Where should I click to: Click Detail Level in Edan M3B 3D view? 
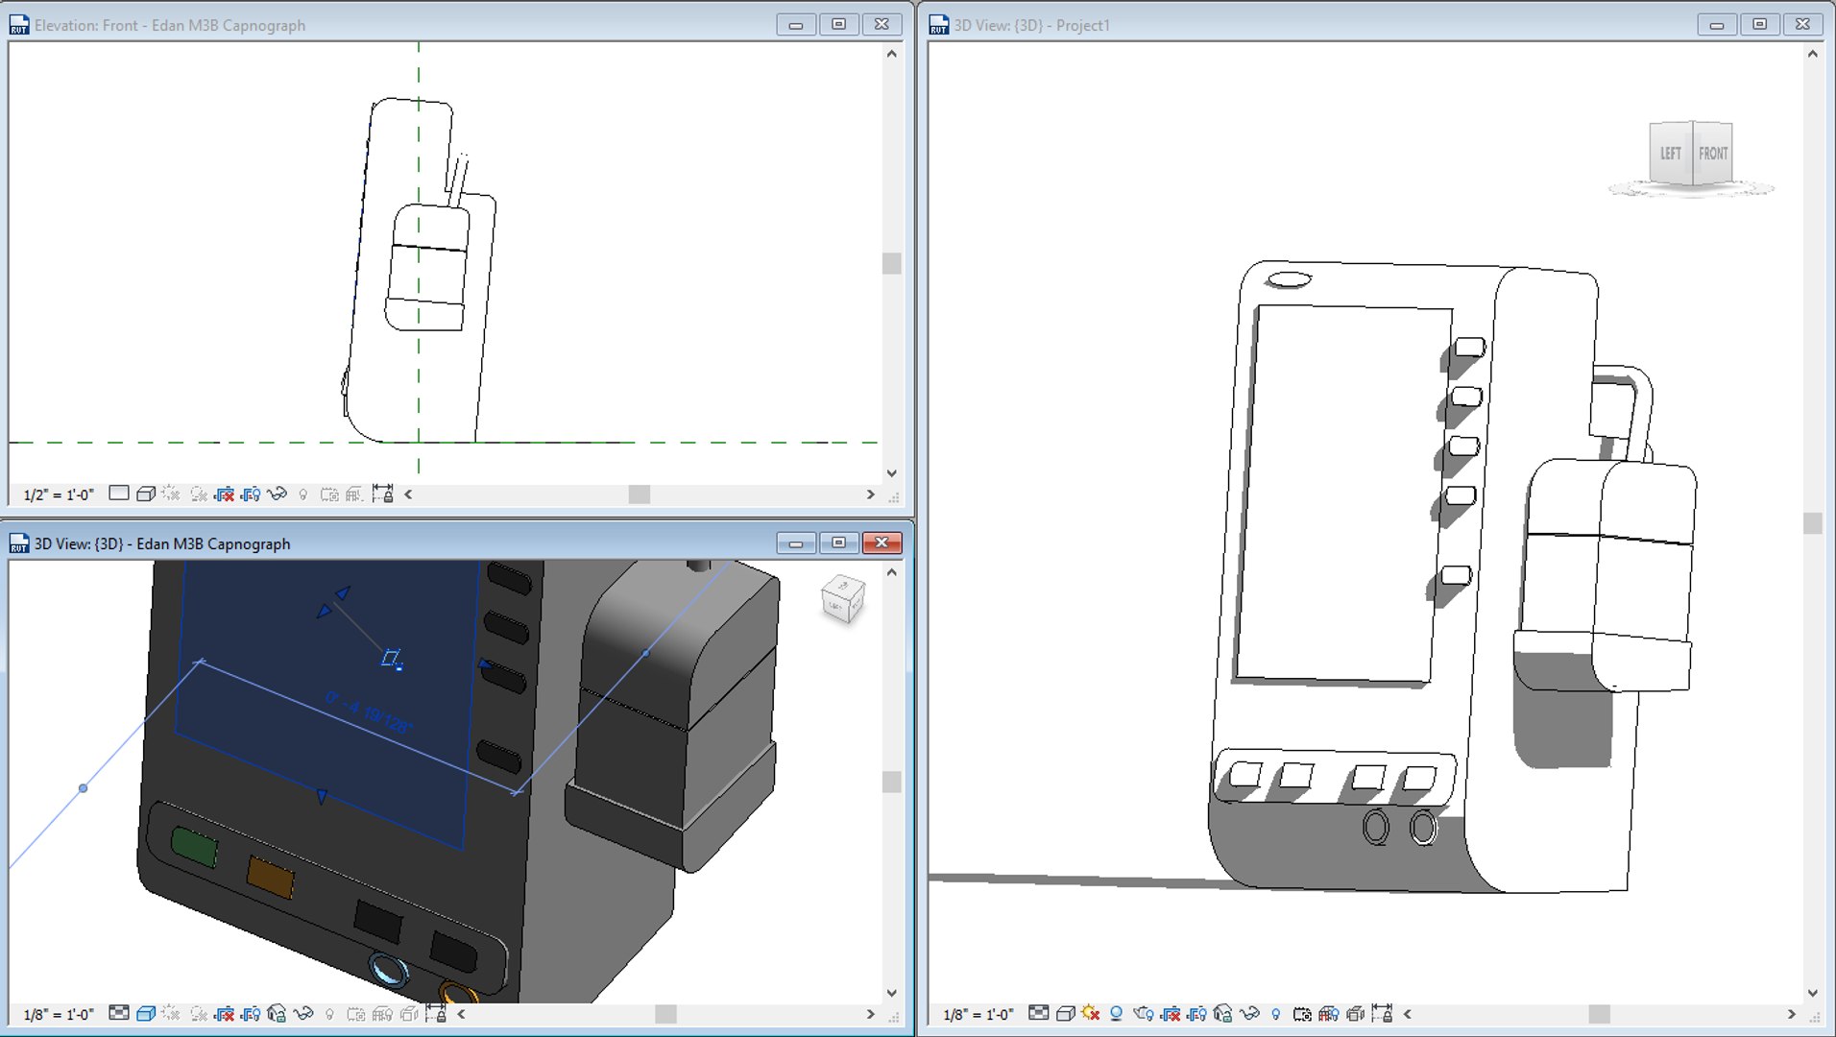click(119, 1013)
